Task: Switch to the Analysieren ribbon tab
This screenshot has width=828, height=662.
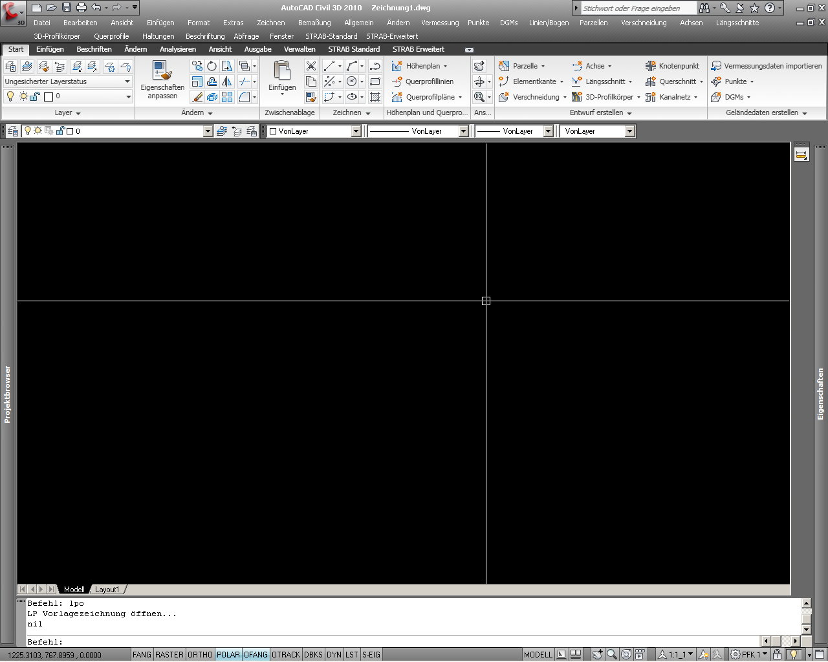Action: click(x=178, y=49)
